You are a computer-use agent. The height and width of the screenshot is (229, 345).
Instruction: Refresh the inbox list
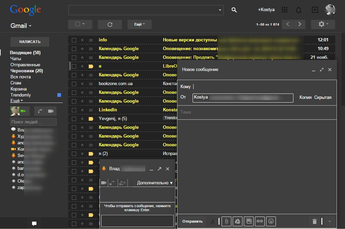pyautogui.click(x=110, y=24)
